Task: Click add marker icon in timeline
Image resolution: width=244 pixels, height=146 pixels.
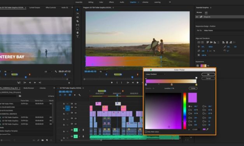Action: pos(75,95)
